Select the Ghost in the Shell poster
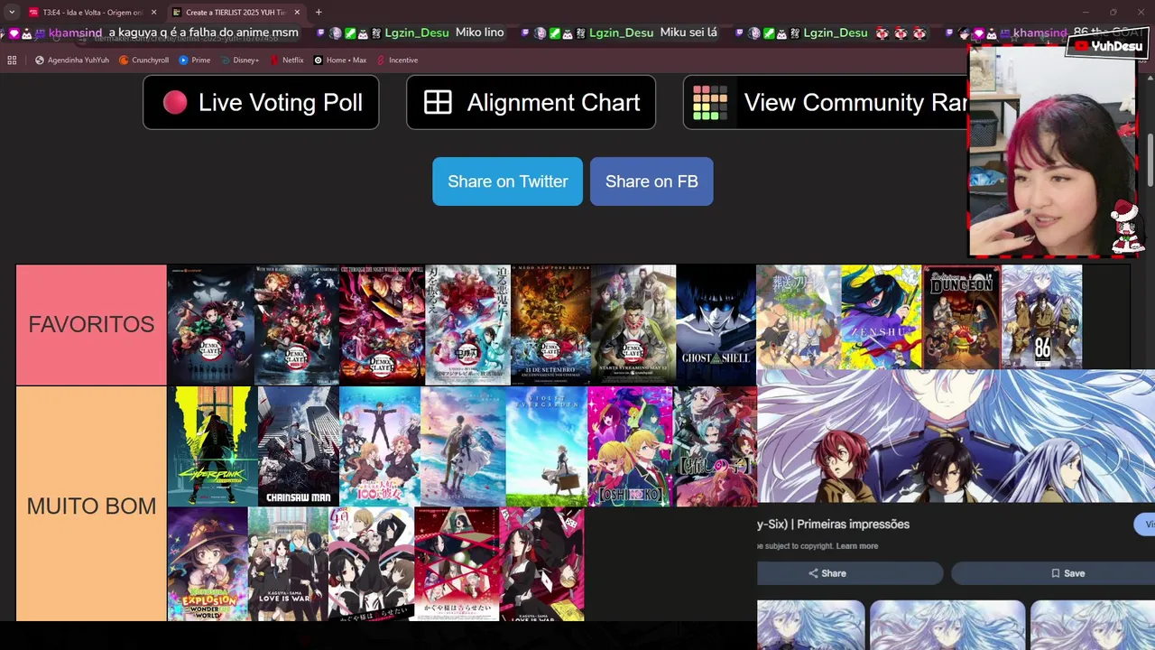1155x650 pixels. (716, 325)
